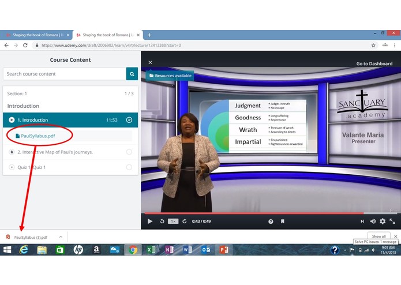Open Outlook from taskbar
The width and height of the screenshot is (401, 285).
205,250
